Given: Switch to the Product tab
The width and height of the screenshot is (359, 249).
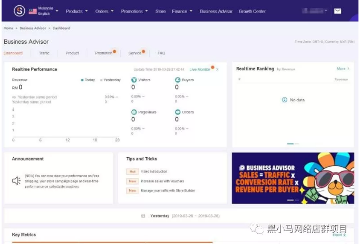Looking at the screenshot, I should [72, 53].
